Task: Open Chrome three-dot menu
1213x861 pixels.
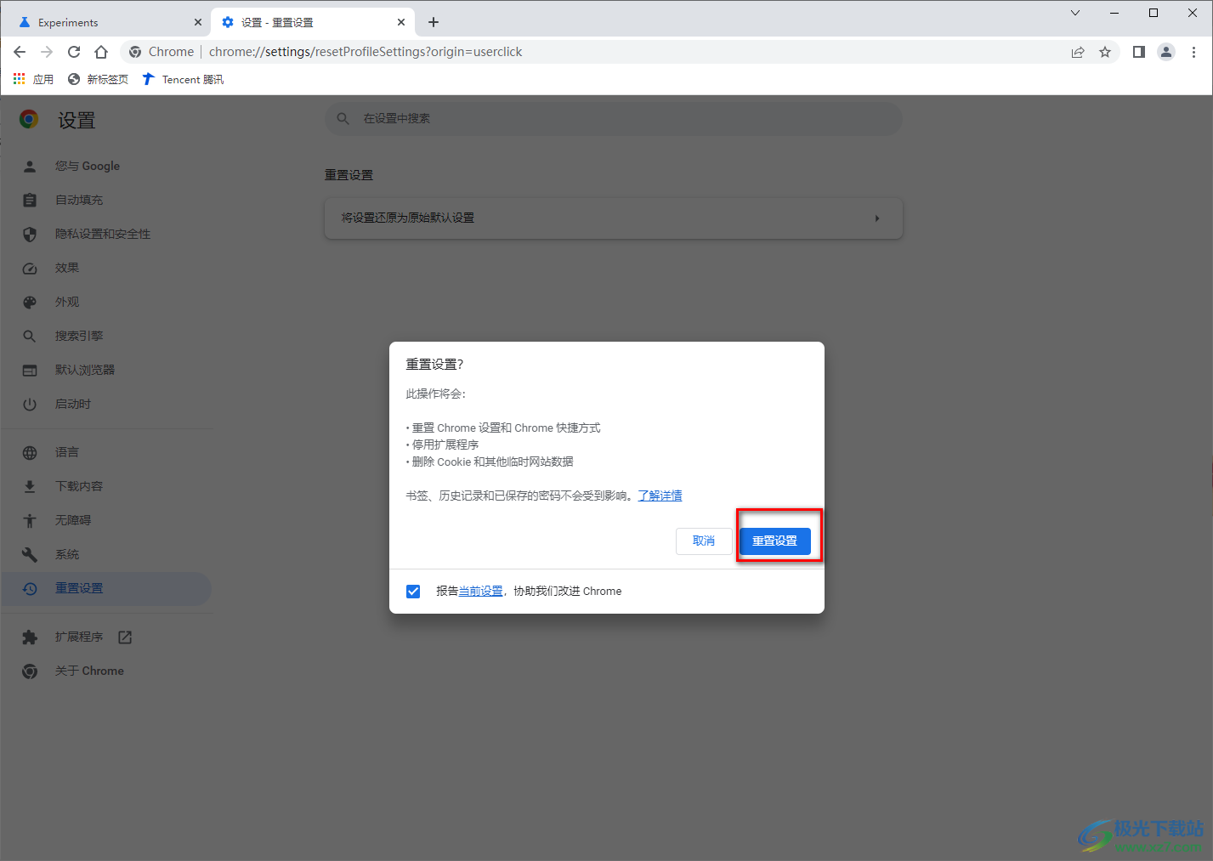Action: tap(1193, 52)
